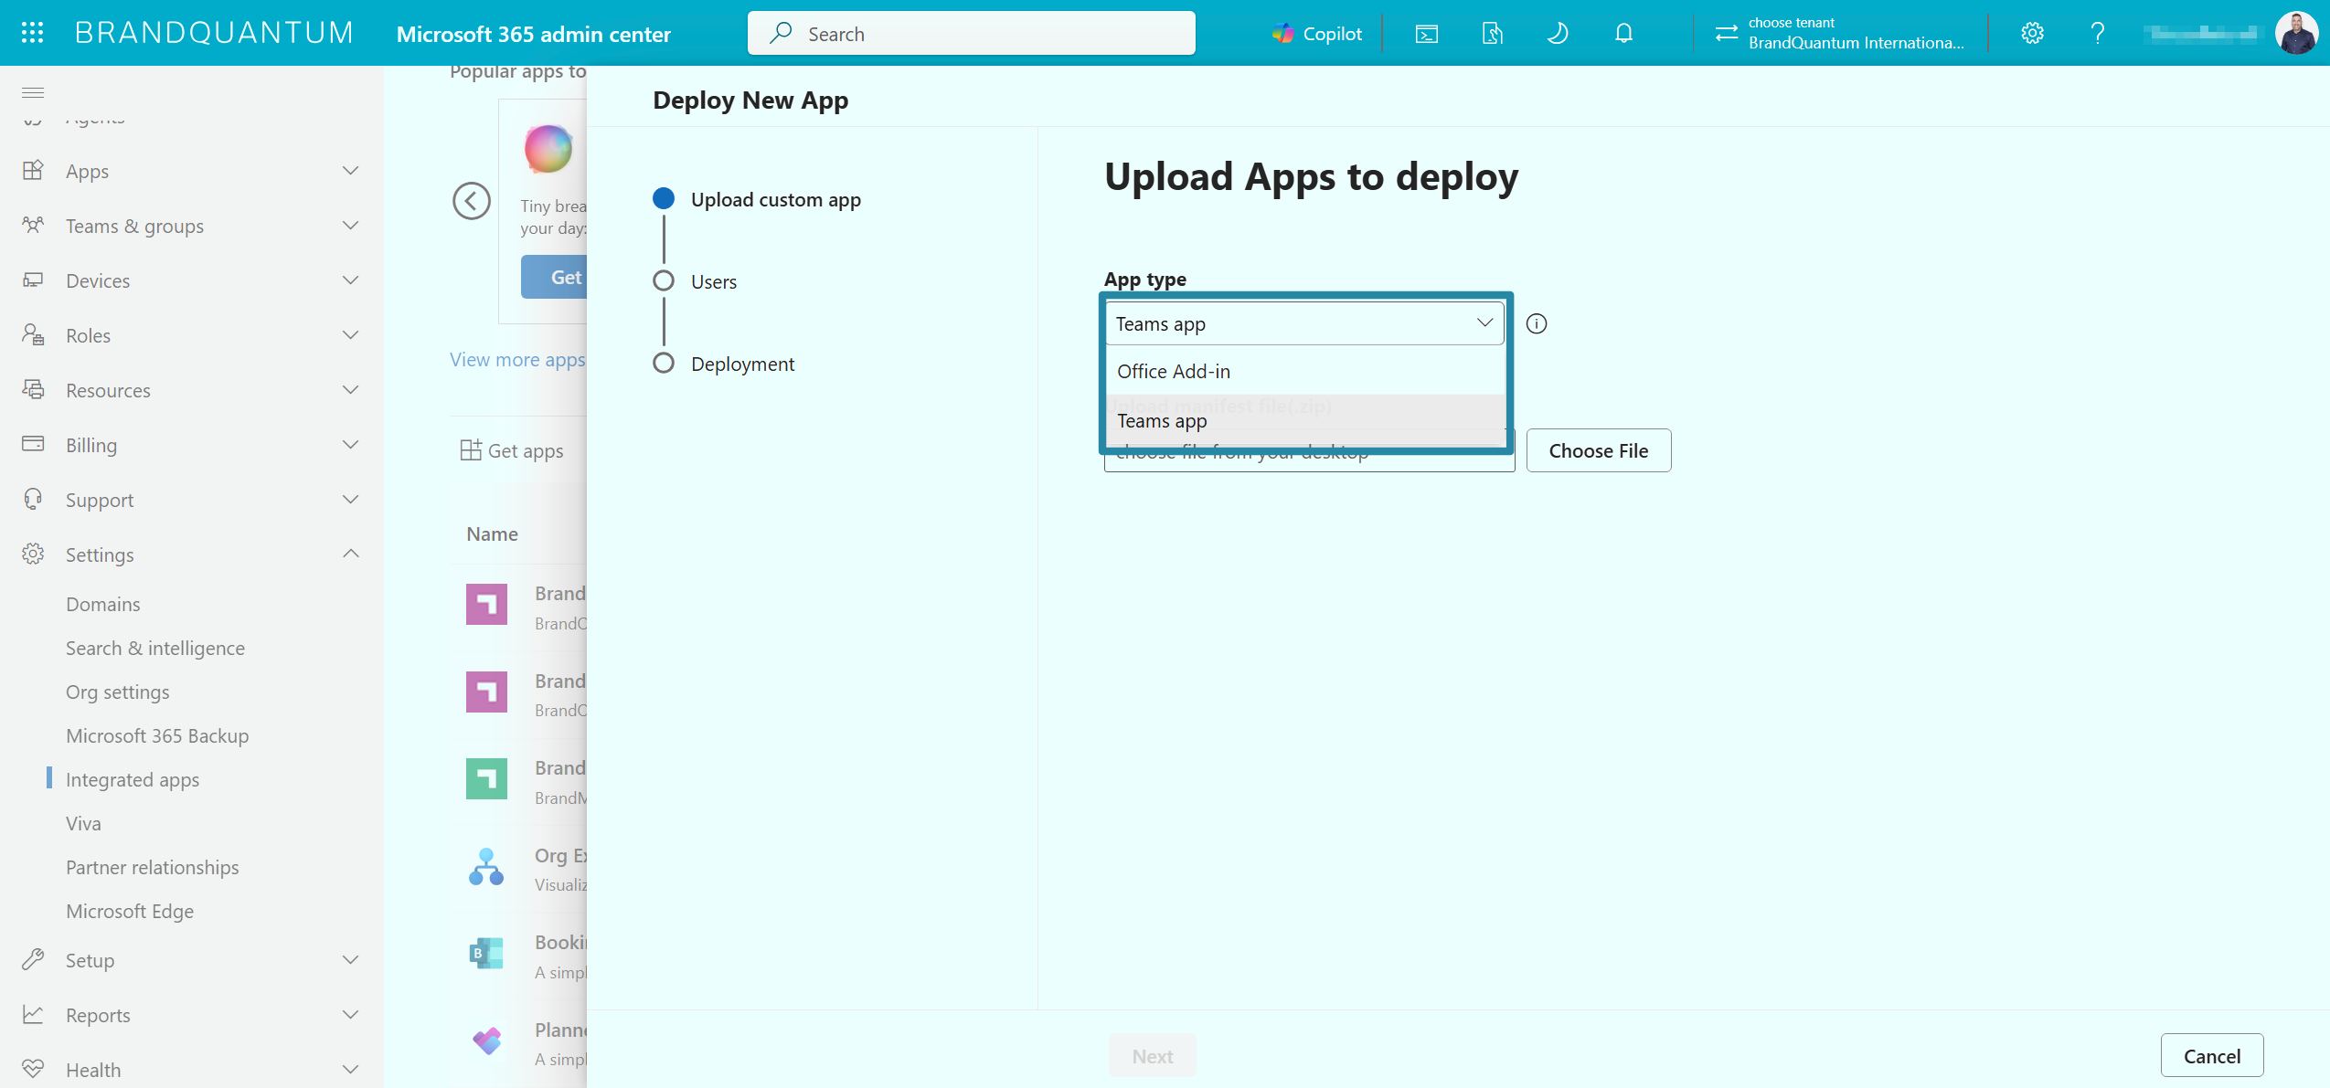Viewport: 2330px width, 1088px height.
Task: Open settings gear in header
Action: (x=2032, y=34)
